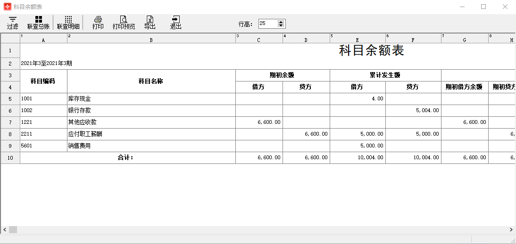This screenshot has height=244, width=516.
Task: Minimize the 科目余额表 window
Action: (462, 7)
